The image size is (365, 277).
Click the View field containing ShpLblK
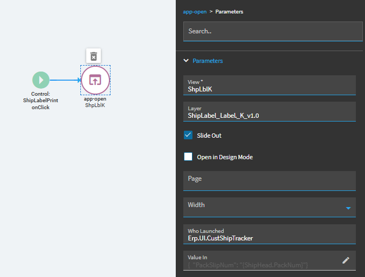point(269,86)
